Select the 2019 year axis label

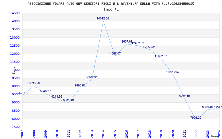[x=161, y=134]
